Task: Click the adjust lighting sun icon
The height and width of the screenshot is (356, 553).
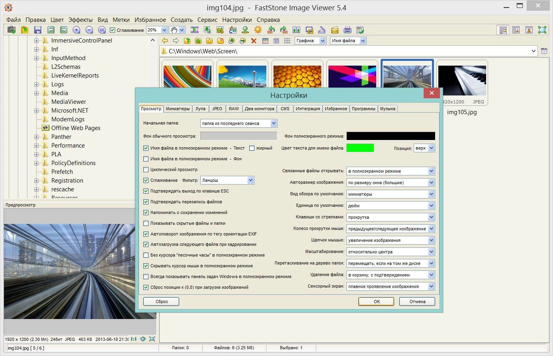Action: [x=258, y=30]
